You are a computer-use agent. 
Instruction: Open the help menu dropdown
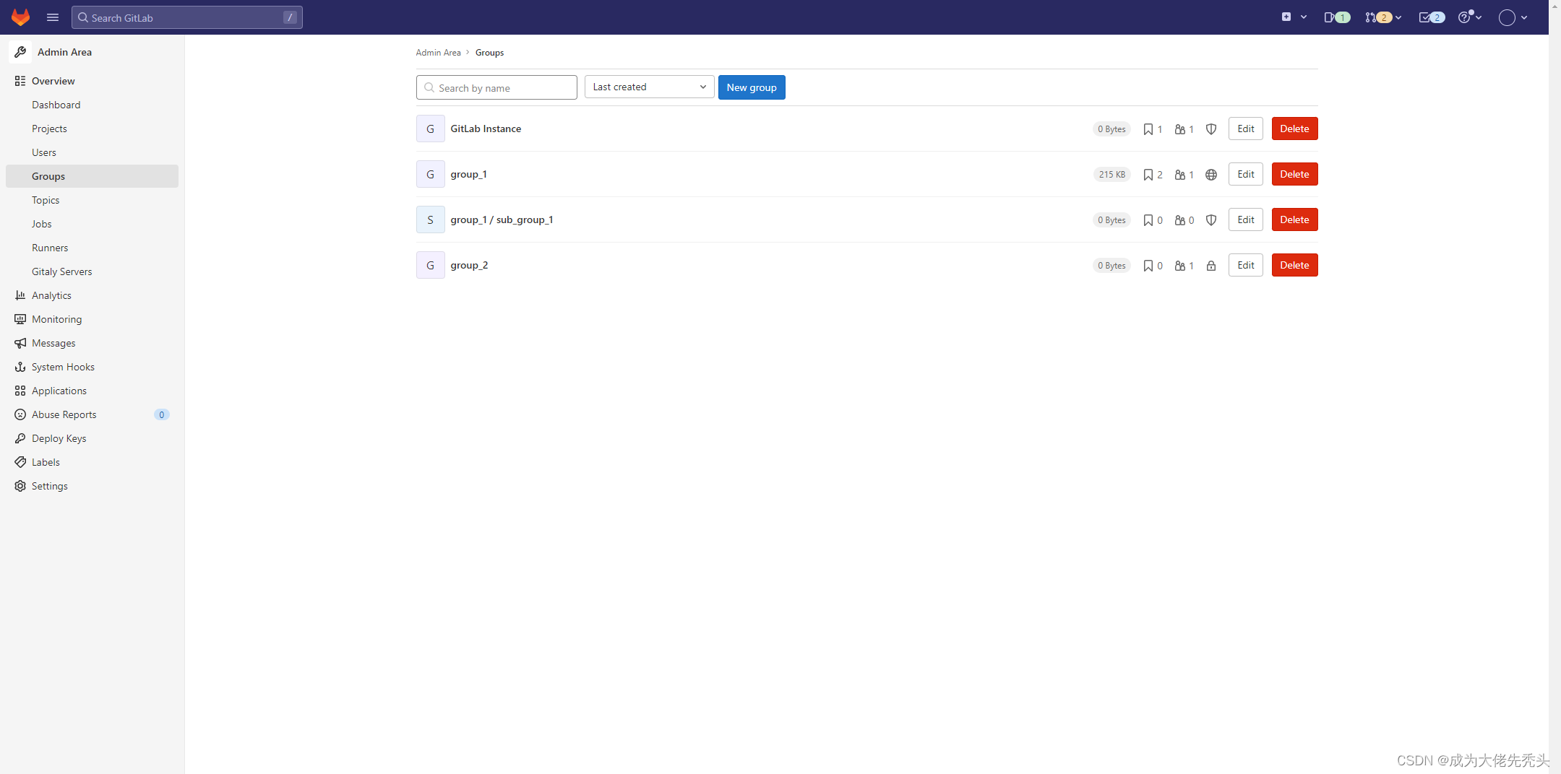(1470, 17)
